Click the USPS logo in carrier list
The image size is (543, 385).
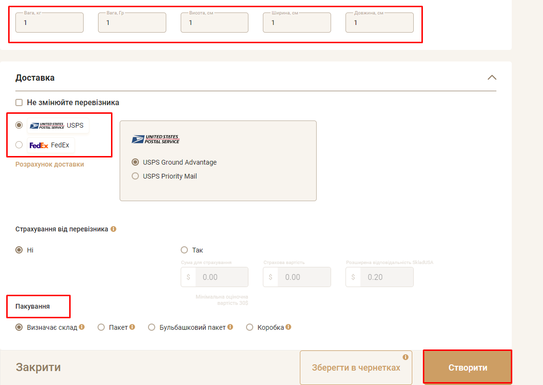pos(47,126)
